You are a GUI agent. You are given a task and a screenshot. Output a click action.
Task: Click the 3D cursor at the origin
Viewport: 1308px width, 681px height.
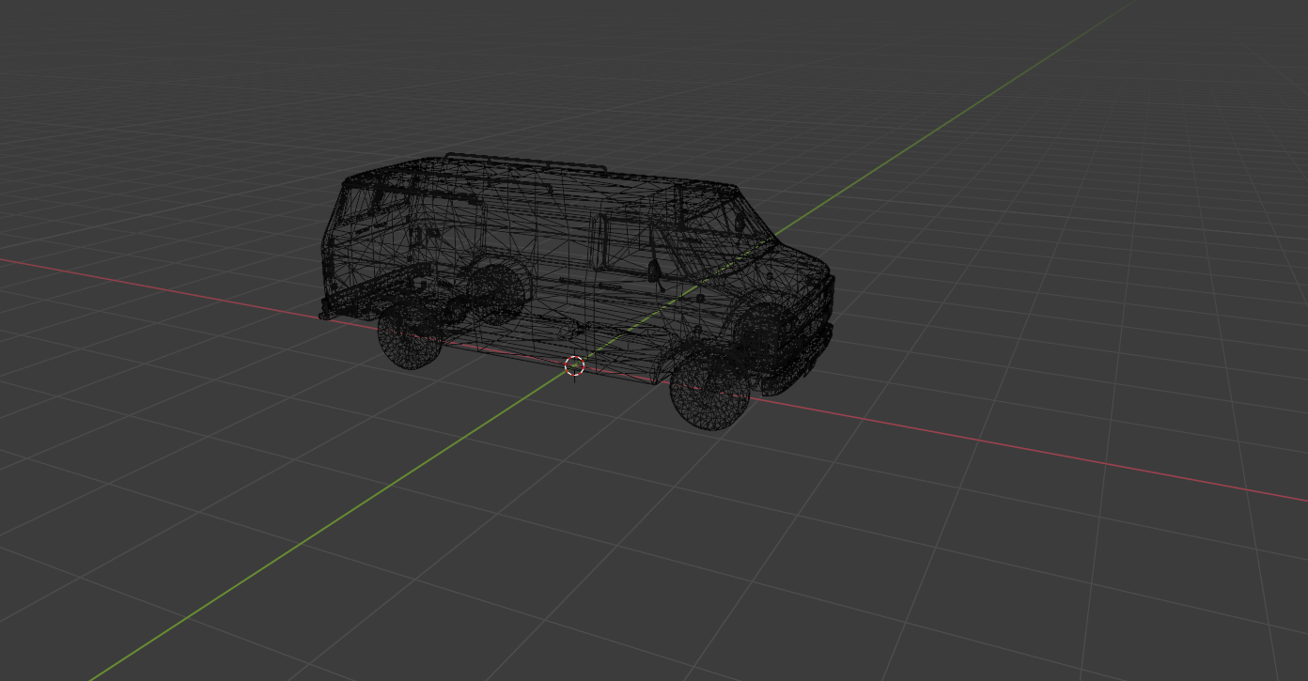point(574,366)
